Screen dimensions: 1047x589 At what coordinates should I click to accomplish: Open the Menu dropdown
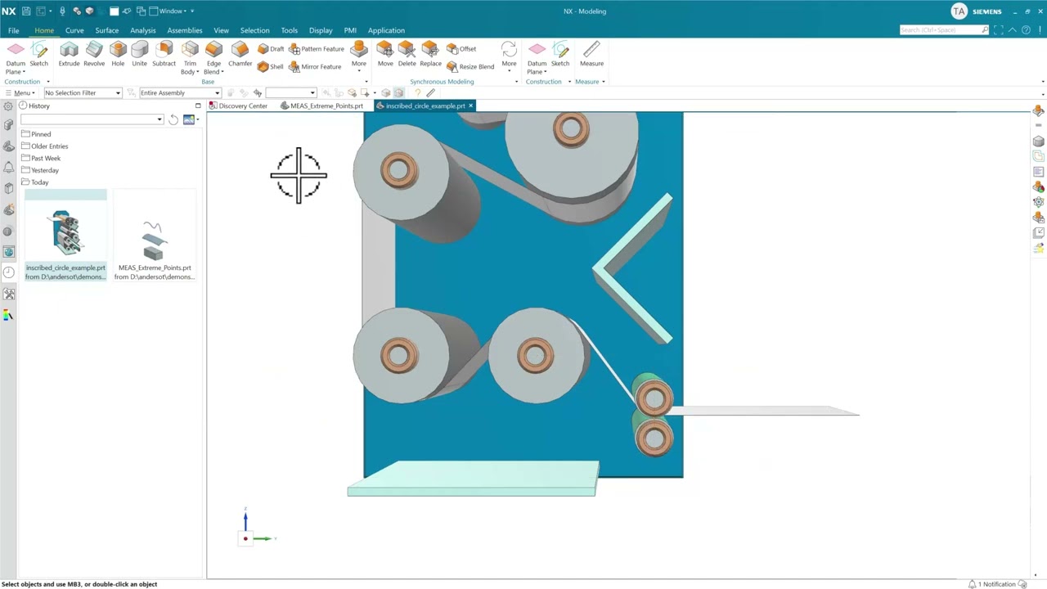[19, 92]
